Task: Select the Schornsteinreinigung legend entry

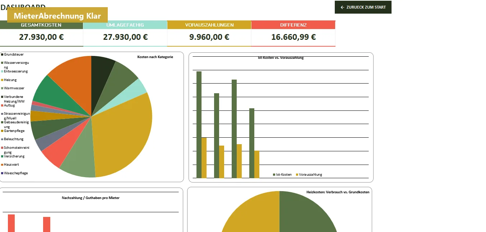Action: pyautogui.click(x=15, y=150)
